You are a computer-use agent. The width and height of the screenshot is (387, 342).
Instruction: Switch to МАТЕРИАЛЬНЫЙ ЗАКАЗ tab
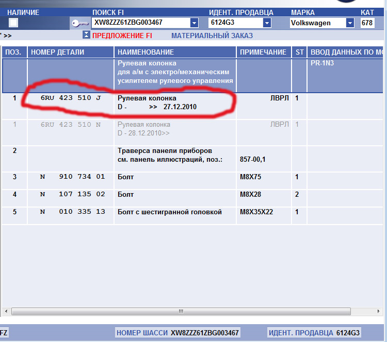[212, 36]
